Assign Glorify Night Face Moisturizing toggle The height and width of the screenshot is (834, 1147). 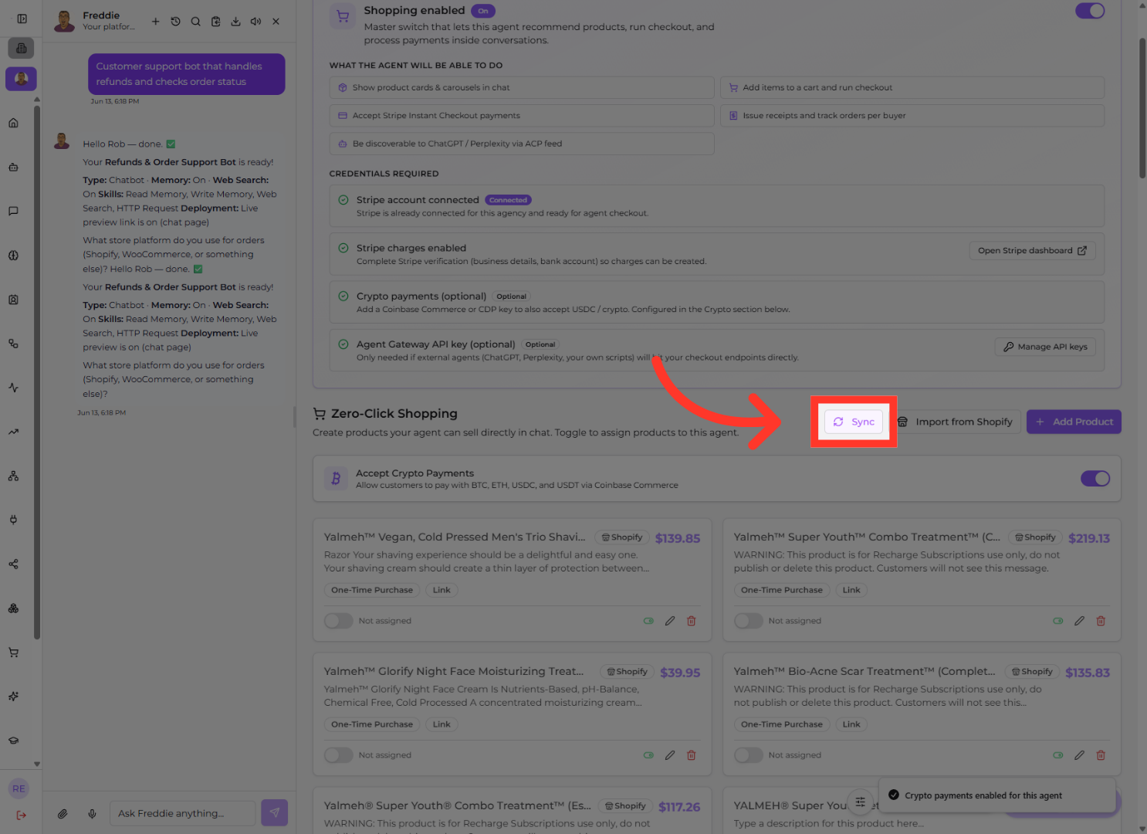tap(338, 755)
